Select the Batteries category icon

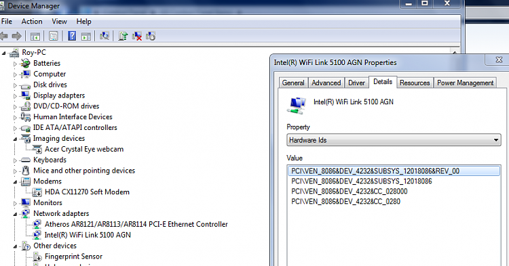(x=25, y=64)
